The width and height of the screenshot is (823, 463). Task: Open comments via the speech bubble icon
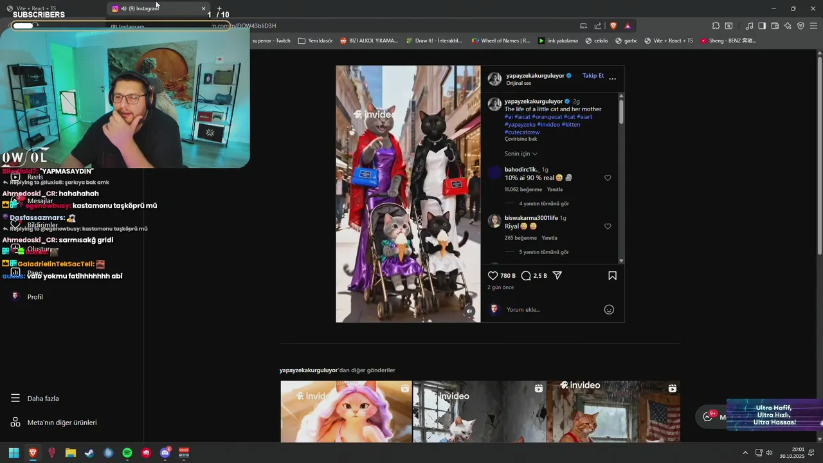(526, 275)
